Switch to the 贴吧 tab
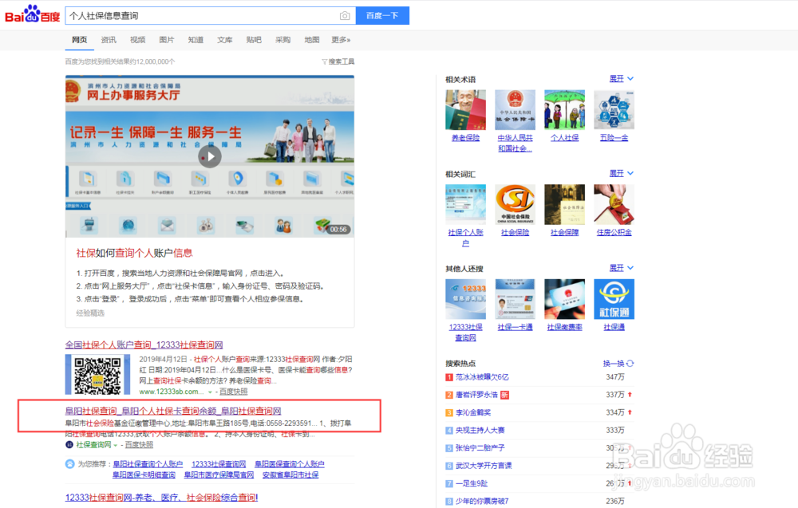 pos(254,40)
